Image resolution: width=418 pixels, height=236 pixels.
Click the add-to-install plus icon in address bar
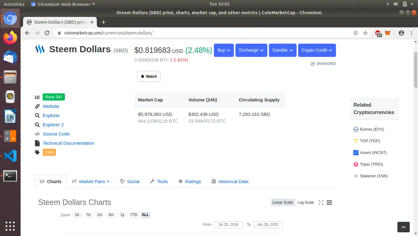(356, 33)
